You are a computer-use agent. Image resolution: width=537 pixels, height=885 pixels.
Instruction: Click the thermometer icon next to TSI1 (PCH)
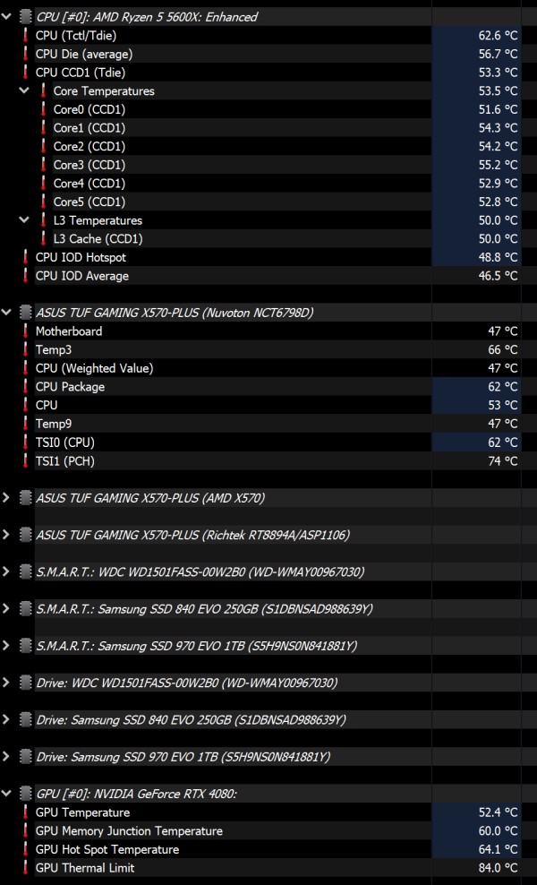tap(24, 460)
